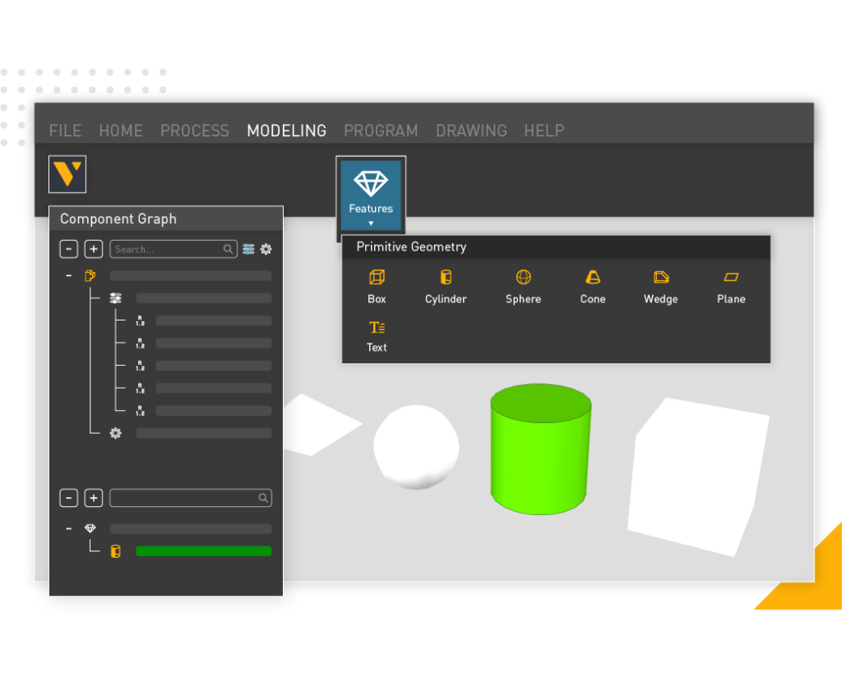Viewport: 842px width, 691px height.
Task: Select the gear node in the tree
Action: pos(115,433)
